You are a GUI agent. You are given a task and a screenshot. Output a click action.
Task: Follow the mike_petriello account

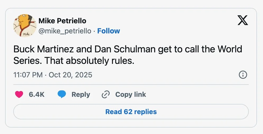click(x=109, y=31)
